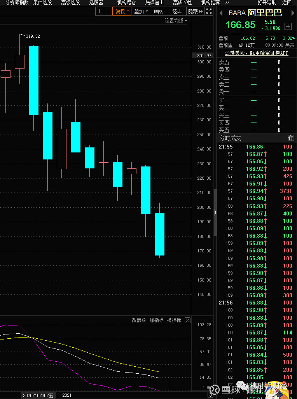Click the 319.32 high label
This screenshot has height=399, width=297.
(x=33, y=36)
